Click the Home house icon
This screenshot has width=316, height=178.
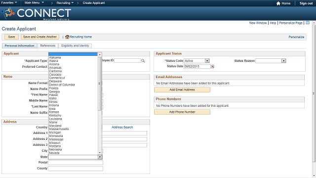278,3
